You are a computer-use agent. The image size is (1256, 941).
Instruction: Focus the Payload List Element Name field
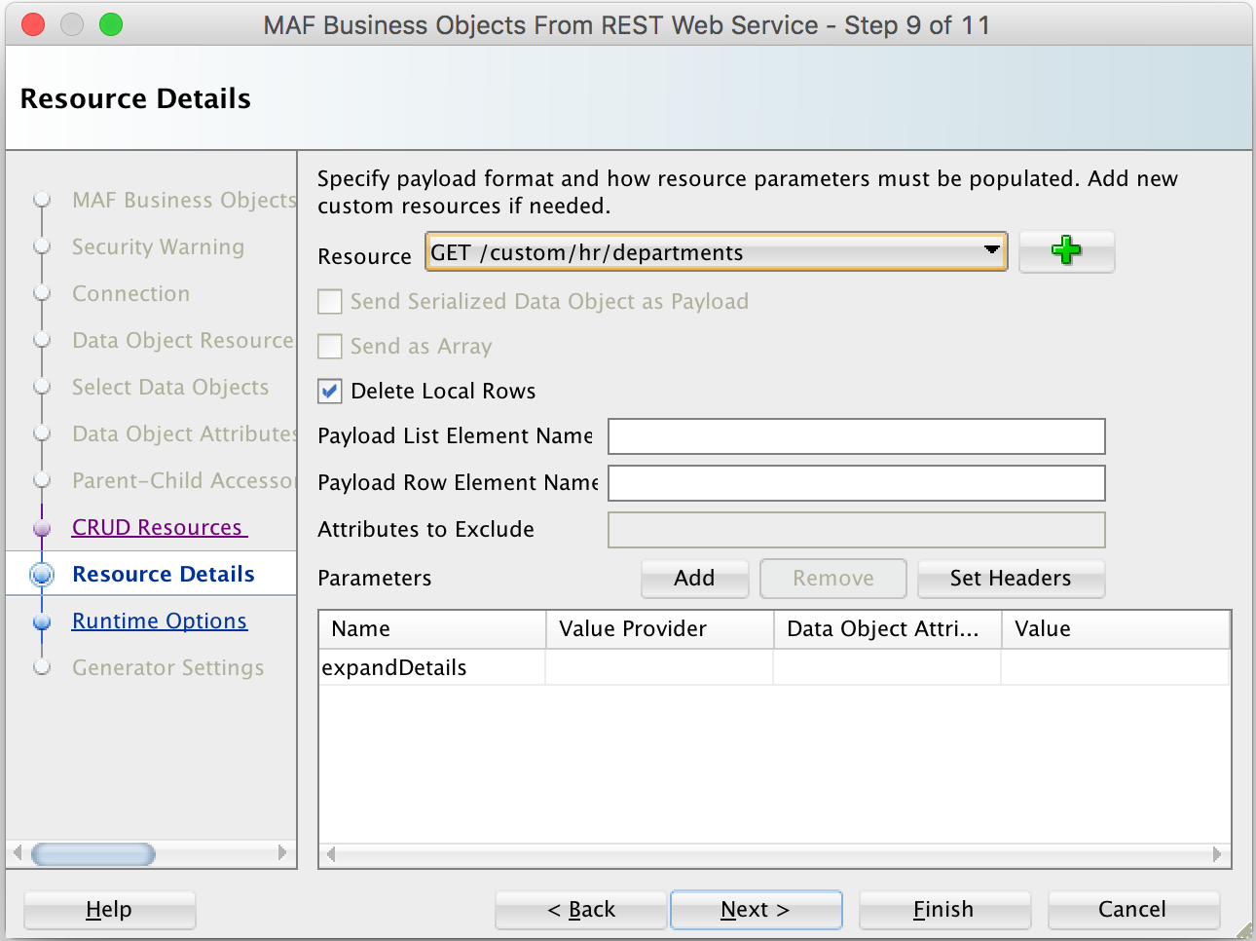point(857,436)
